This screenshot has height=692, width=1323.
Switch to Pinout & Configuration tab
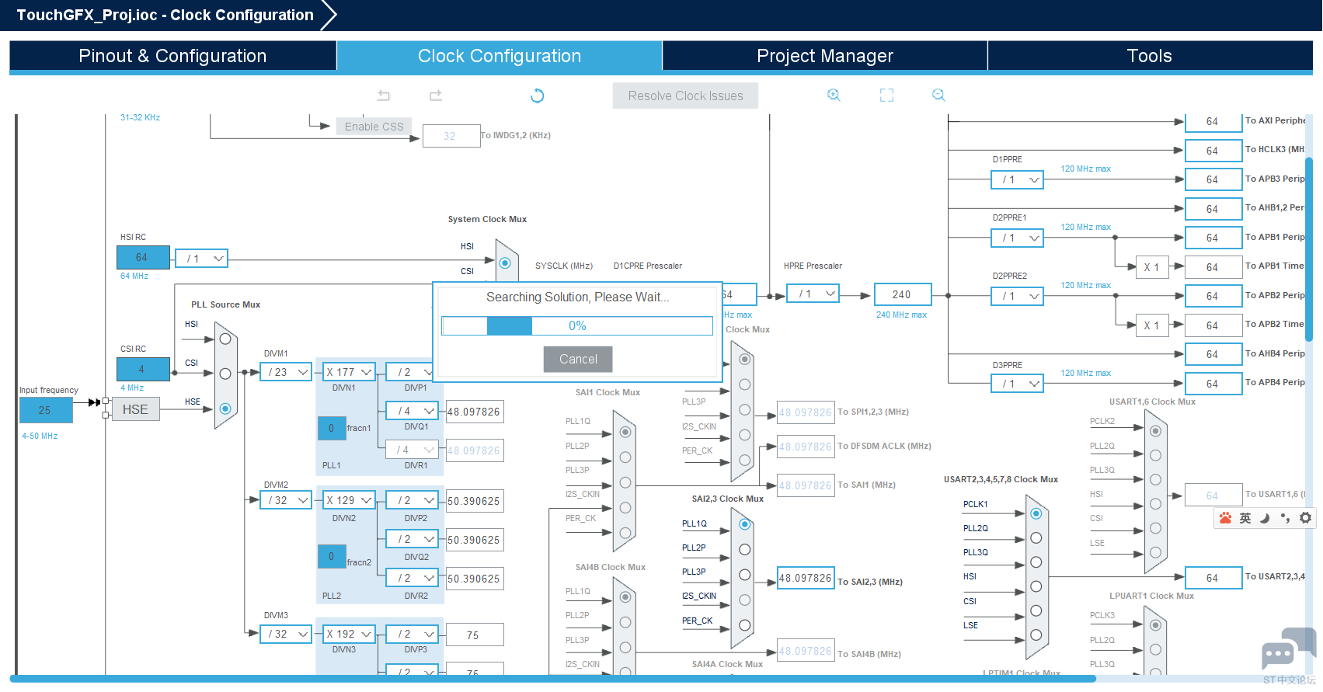pyautogui.click(x=172, y=56)
